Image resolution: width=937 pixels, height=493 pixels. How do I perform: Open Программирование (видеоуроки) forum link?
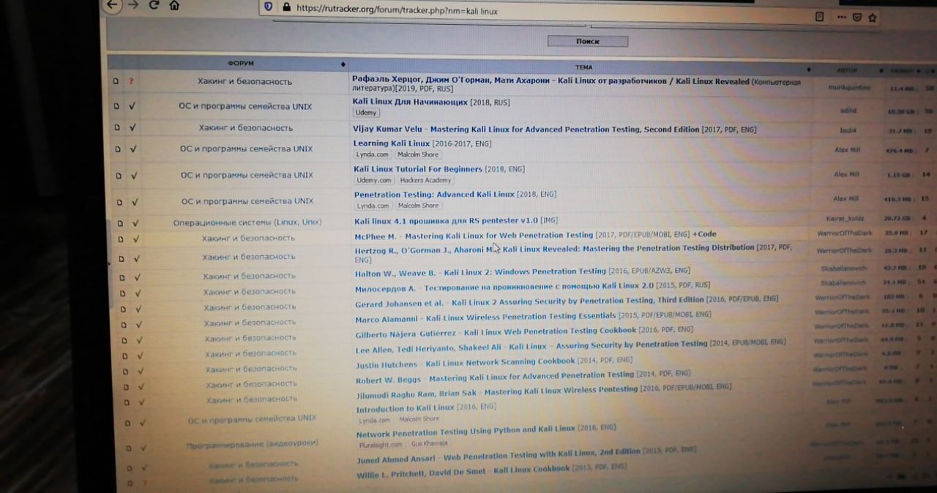[252, 443]
